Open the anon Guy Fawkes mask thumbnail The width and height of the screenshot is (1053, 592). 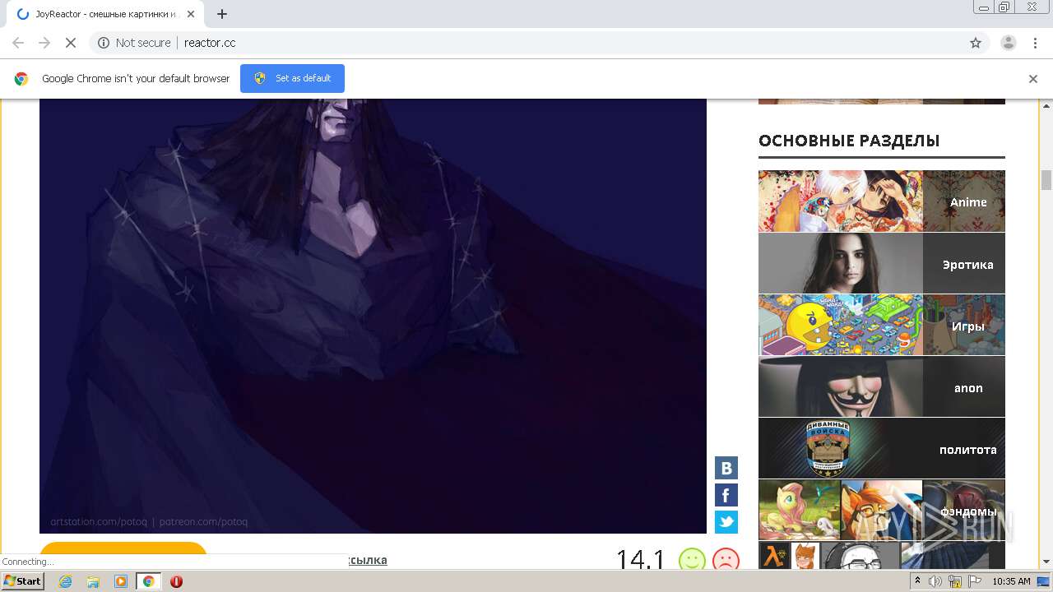[841, 386]
